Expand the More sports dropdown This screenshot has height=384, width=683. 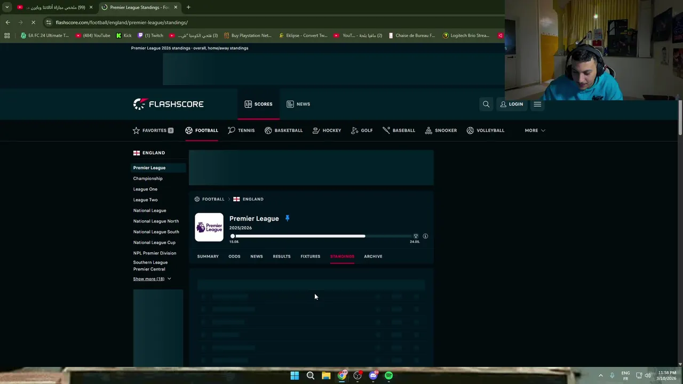coord(535,130)
